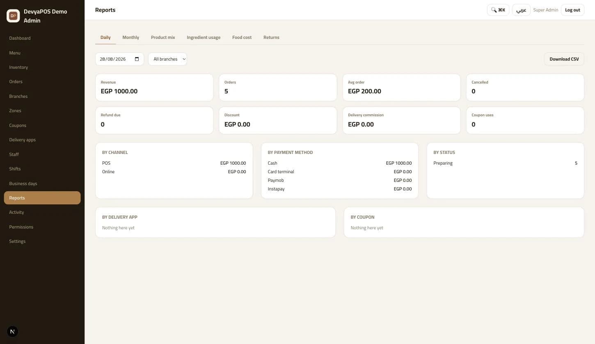The width and height of the screenshot is (595, 344).
Task: Click the Revenue card value EGP 1000.00
Action: point(119,91)
